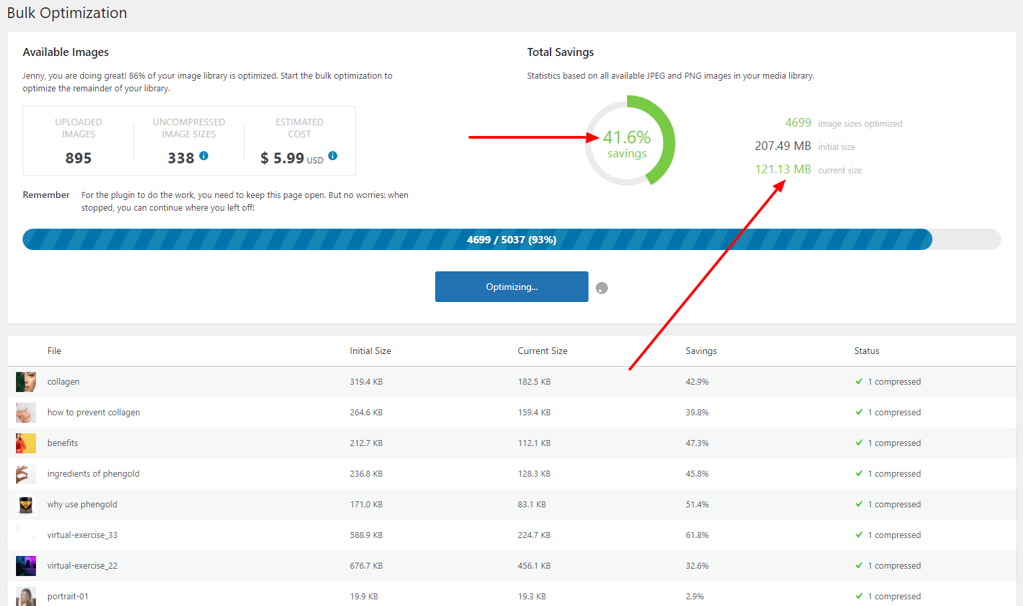The height and width of the screenshot is (606, 1023).
Task: Click the 4699 / 5037 (93%) progress bar
Action: click(x=511, y=239)
